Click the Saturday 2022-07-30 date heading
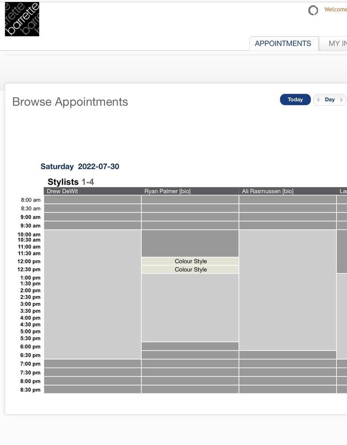 (x=80, y=166)
